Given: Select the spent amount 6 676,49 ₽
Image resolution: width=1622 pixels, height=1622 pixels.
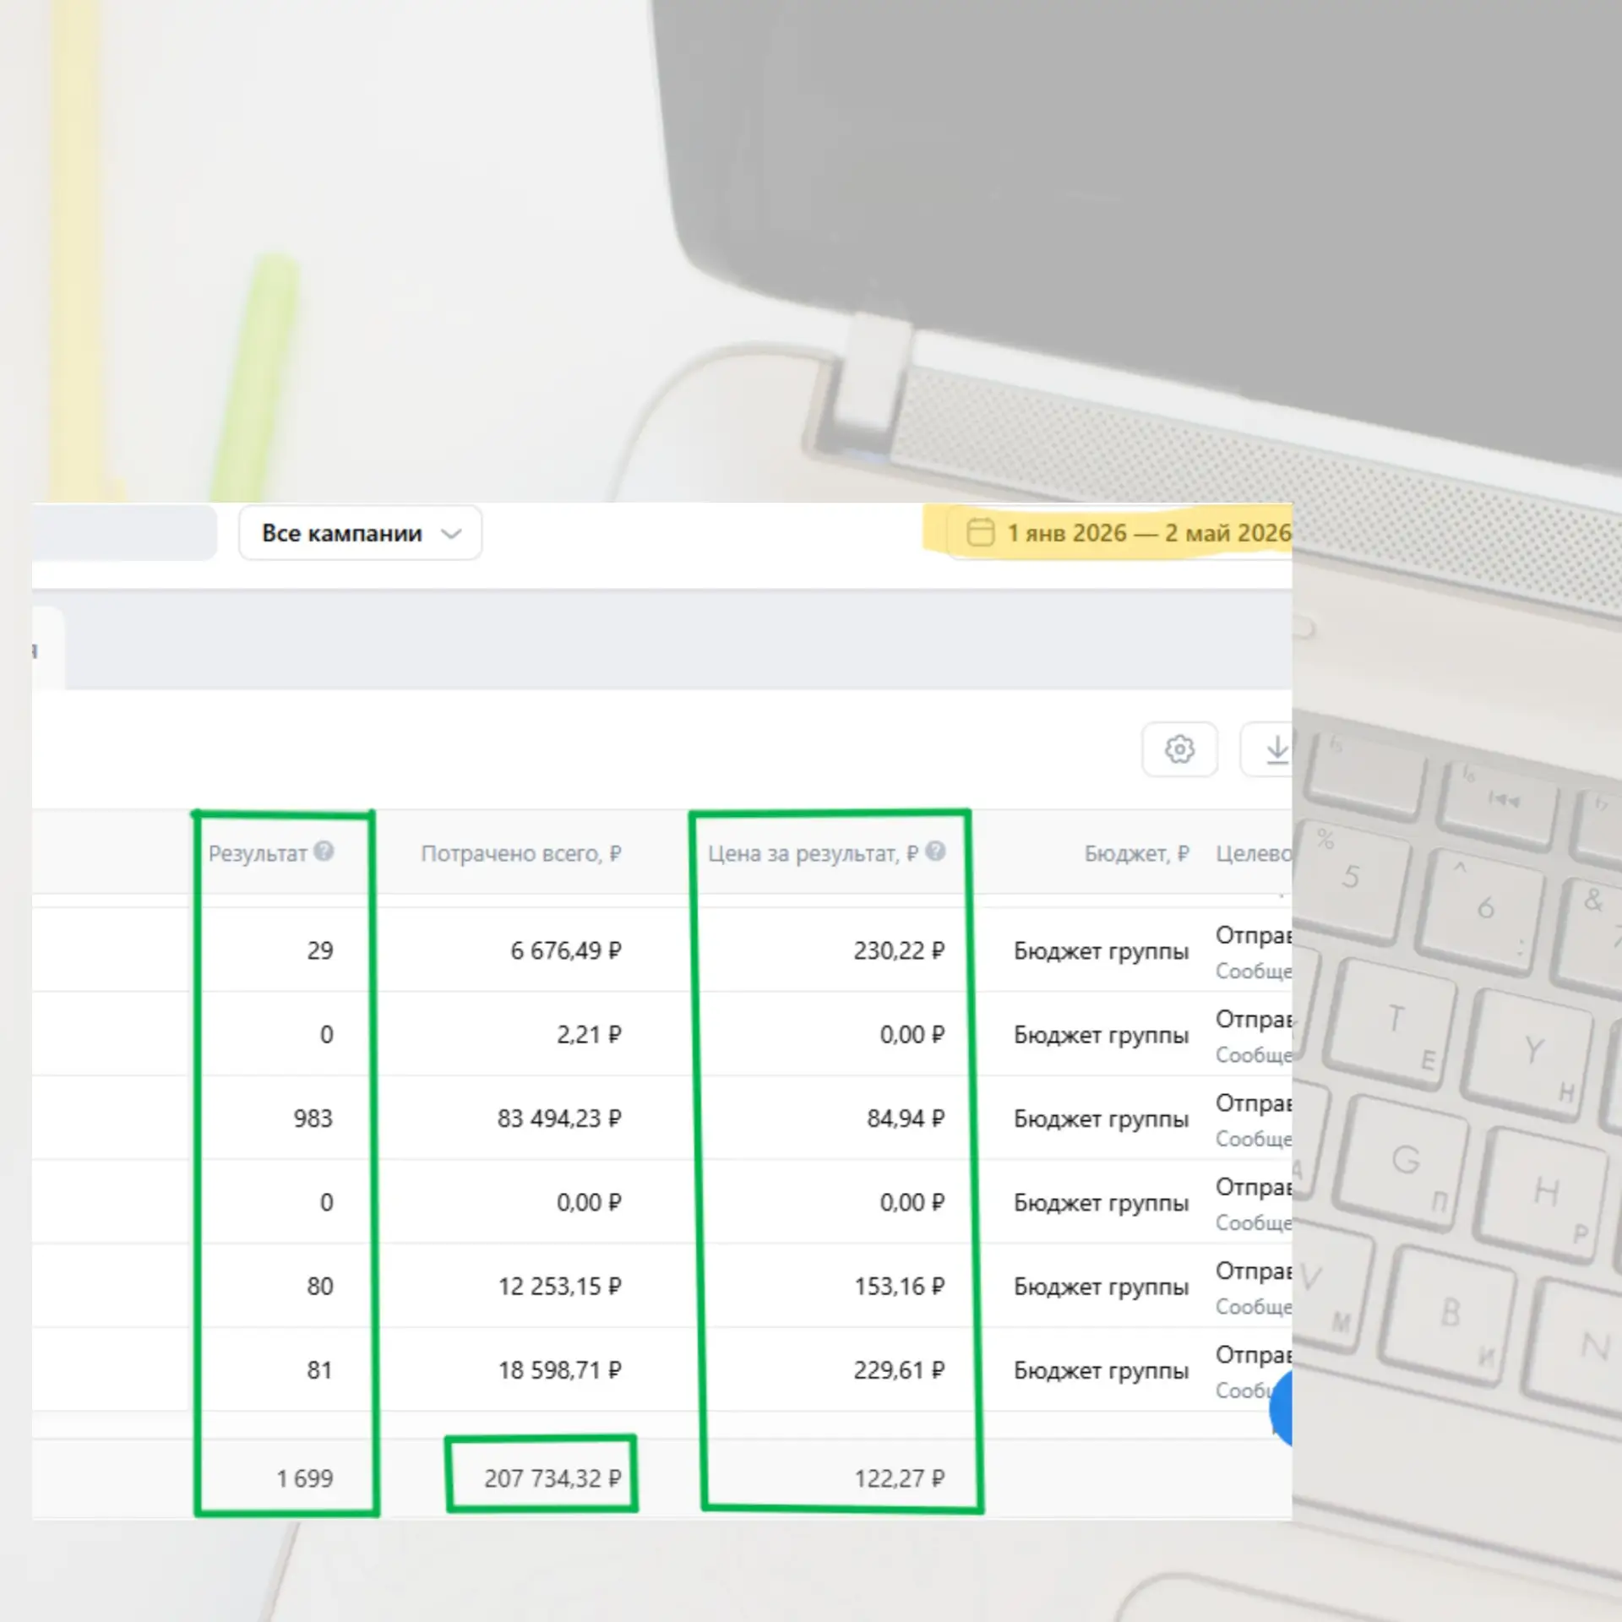Looking at the screenshot, I should (566, 950).
